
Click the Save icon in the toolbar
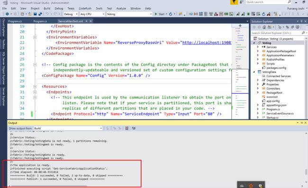coord(35,14)
